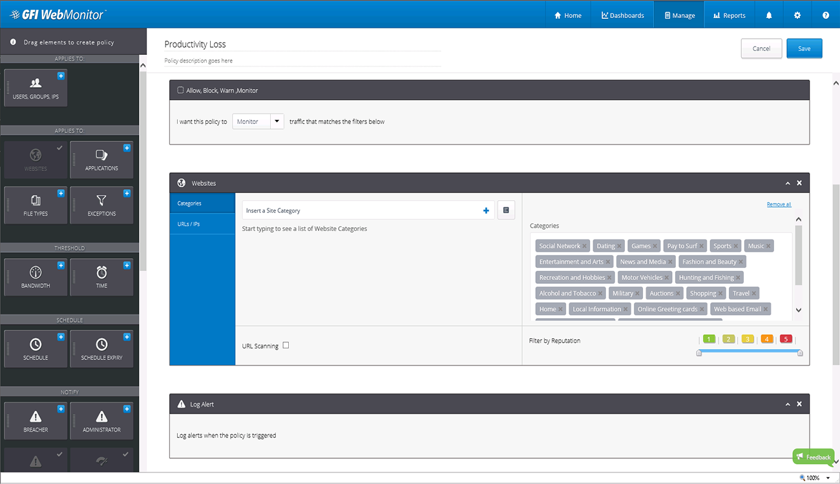Collapse the Websites panel
The image size is (840, 484).
click(788, 183)
